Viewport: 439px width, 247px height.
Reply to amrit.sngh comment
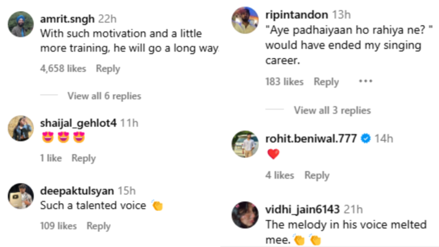108,68
